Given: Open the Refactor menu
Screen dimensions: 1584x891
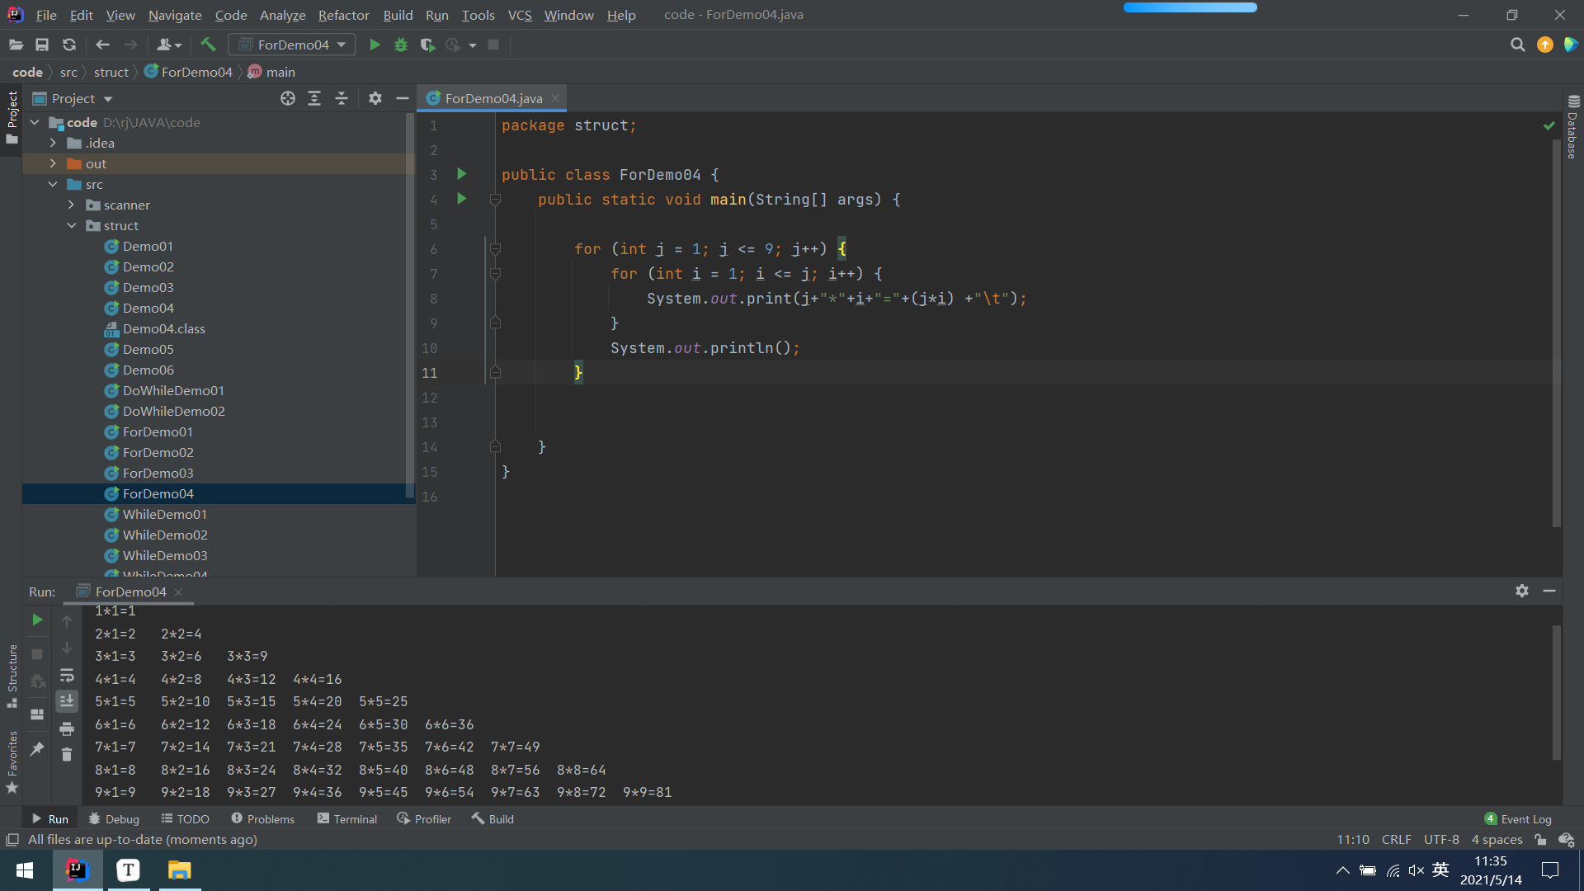Looking at the screenshot, I should pyautogui.click(x=343, y=15).
